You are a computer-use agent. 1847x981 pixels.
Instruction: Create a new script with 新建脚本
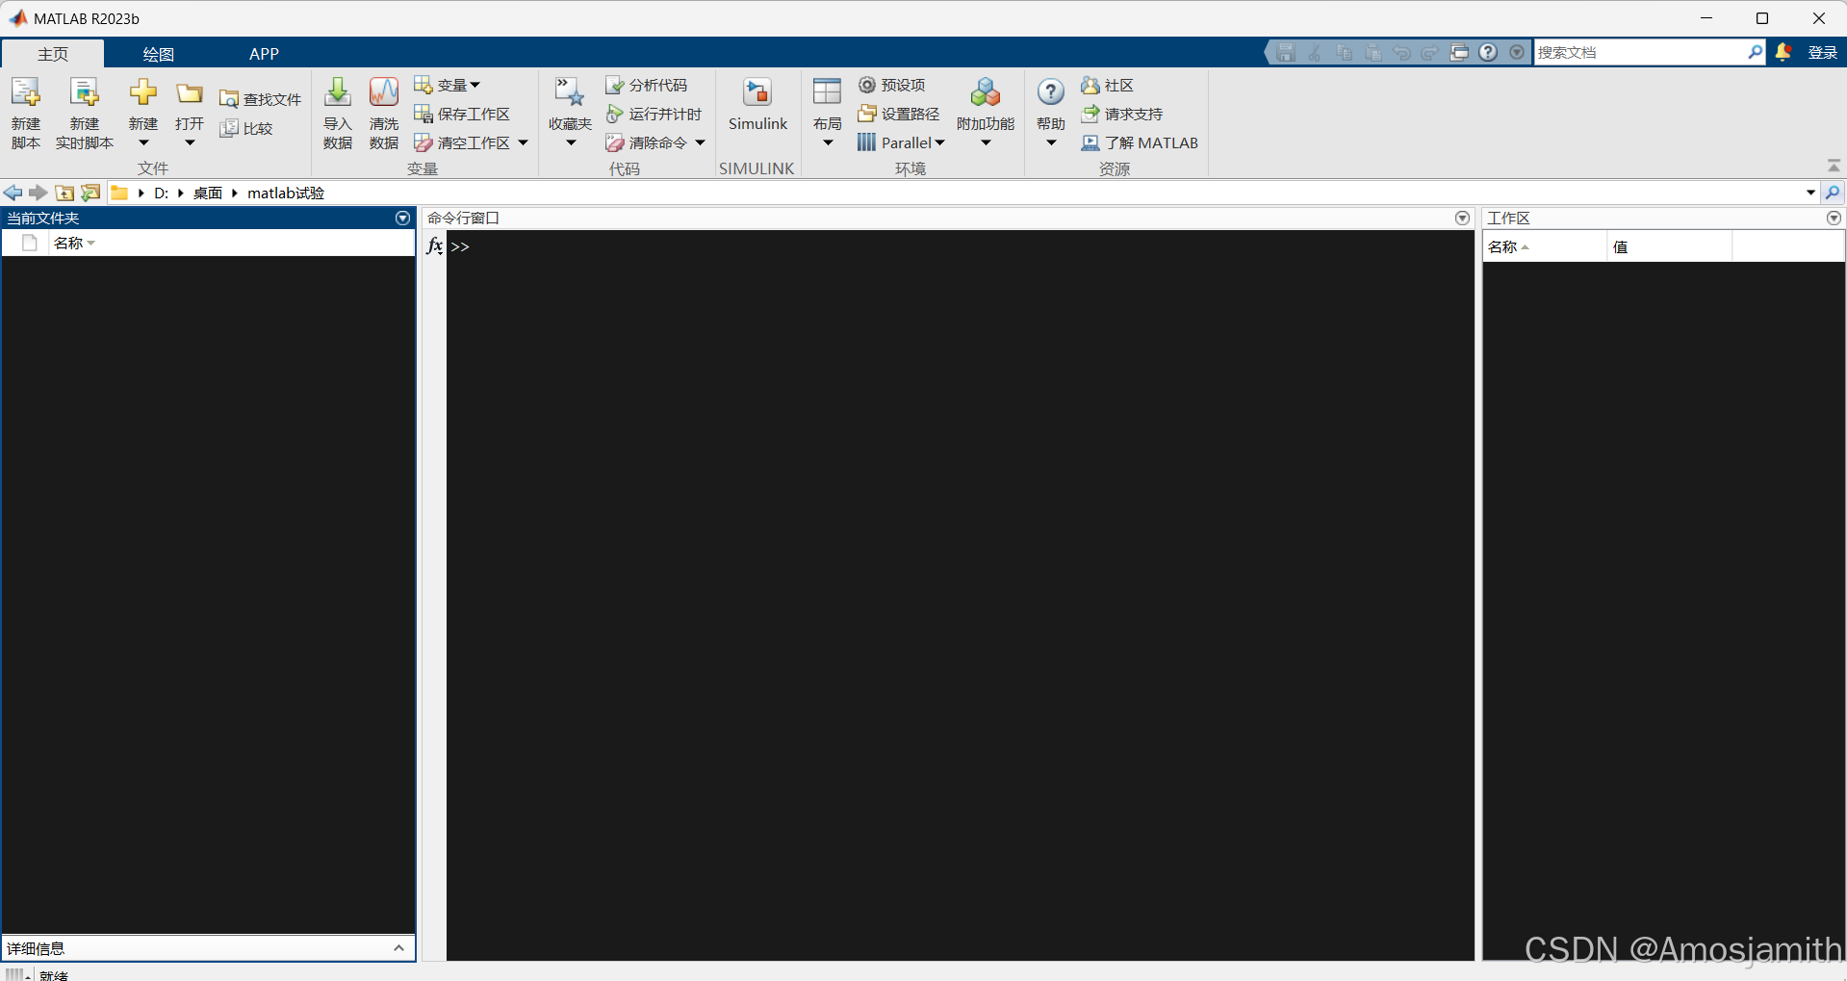coord(26,113)
